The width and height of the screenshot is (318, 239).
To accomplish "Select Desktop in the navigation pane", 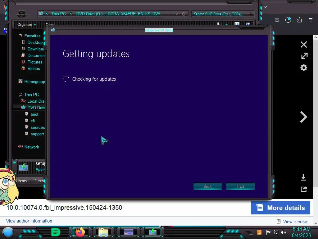I will 35,42.
